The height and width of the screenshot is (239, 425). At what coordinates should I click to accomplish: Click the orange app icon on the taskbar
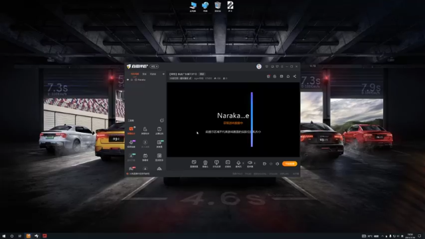(28, 236)
